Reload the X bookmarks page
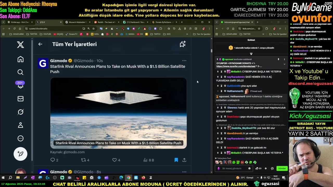This screenshot has width=333, height=187. 14,29
